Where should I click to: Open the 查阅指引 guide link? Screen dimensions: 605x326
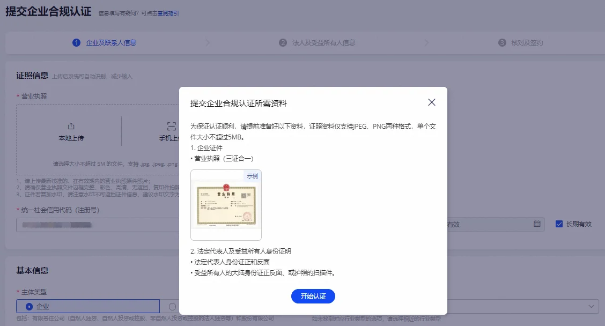(168, 13)
